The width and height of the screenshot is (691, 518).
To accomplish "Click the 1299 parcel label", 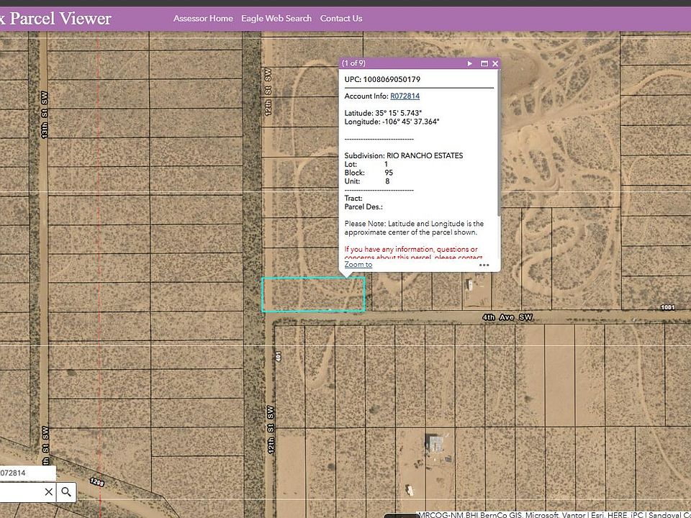I will tap(97, 482).
